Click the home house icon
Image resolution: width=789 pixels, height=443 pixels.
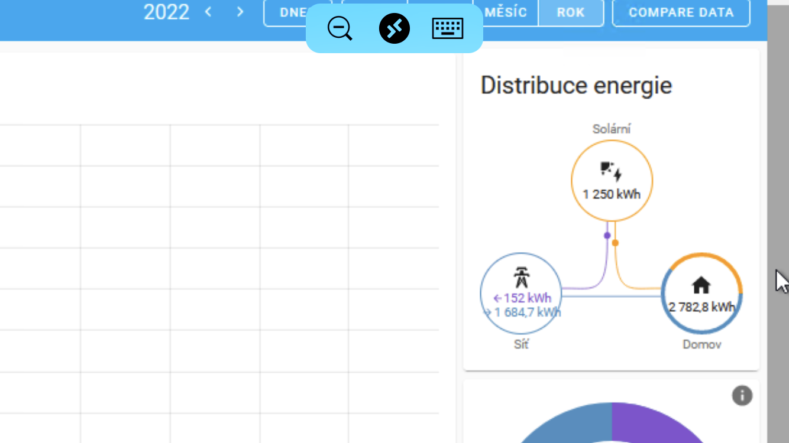tap(701, 286)
